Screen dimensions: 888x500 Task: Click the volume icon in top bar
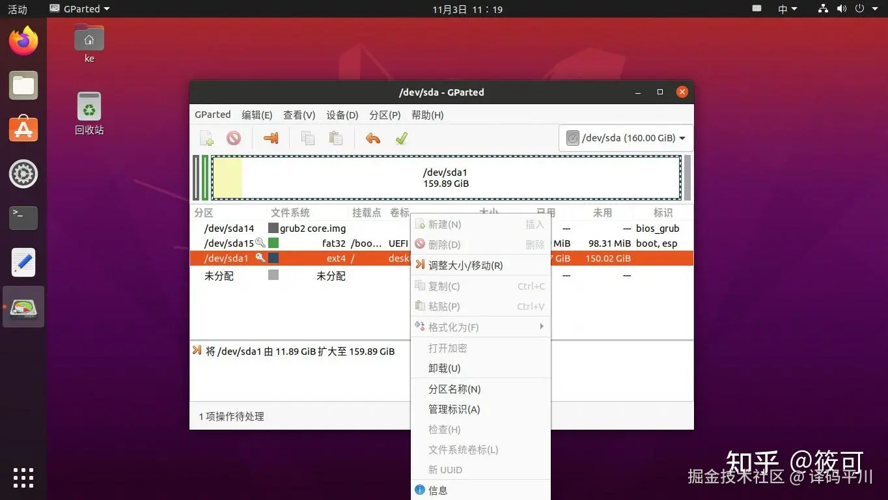[841, 8]
